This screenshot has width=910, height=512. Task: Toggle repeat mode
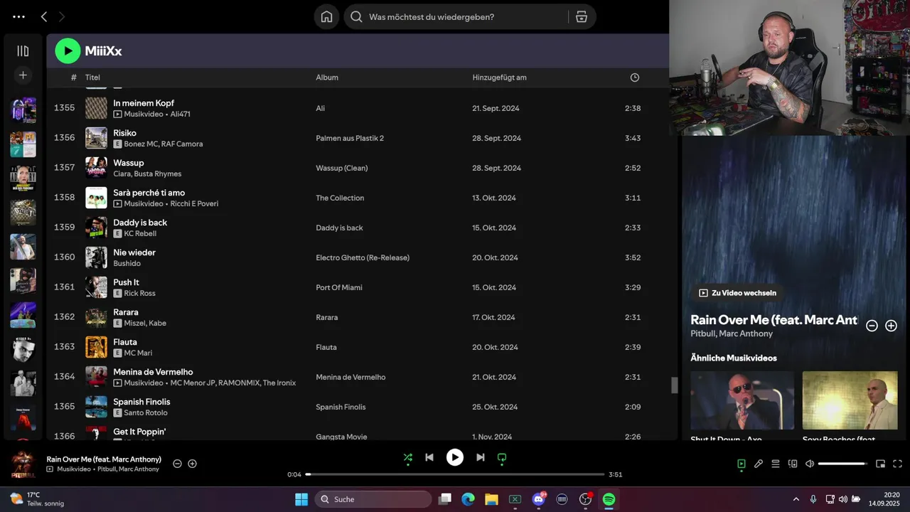click(x=502, y=457)
